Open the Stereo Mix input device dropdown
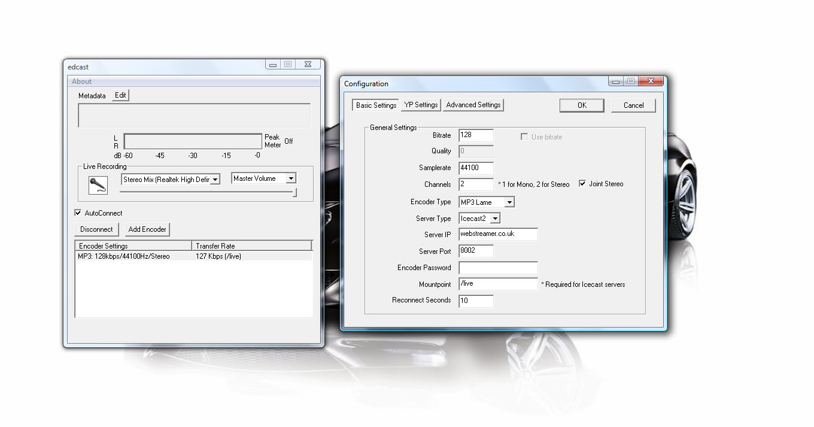 [216, 179]
